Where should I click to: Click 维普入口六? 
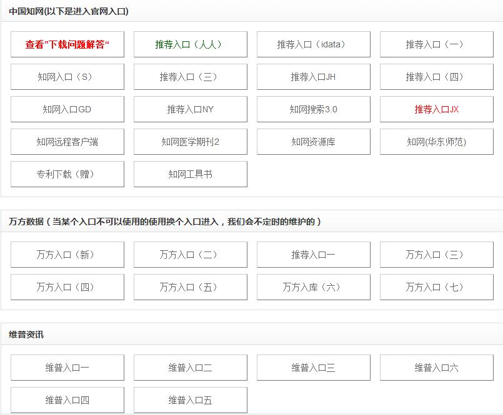[437, 368]
